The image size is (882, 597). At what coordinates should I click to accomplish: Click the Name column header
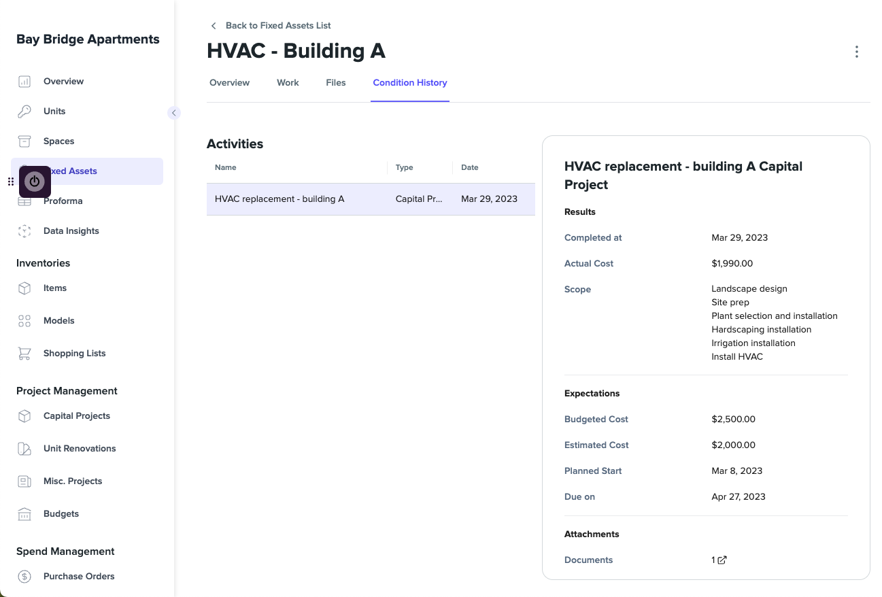[x=226, y=167]
